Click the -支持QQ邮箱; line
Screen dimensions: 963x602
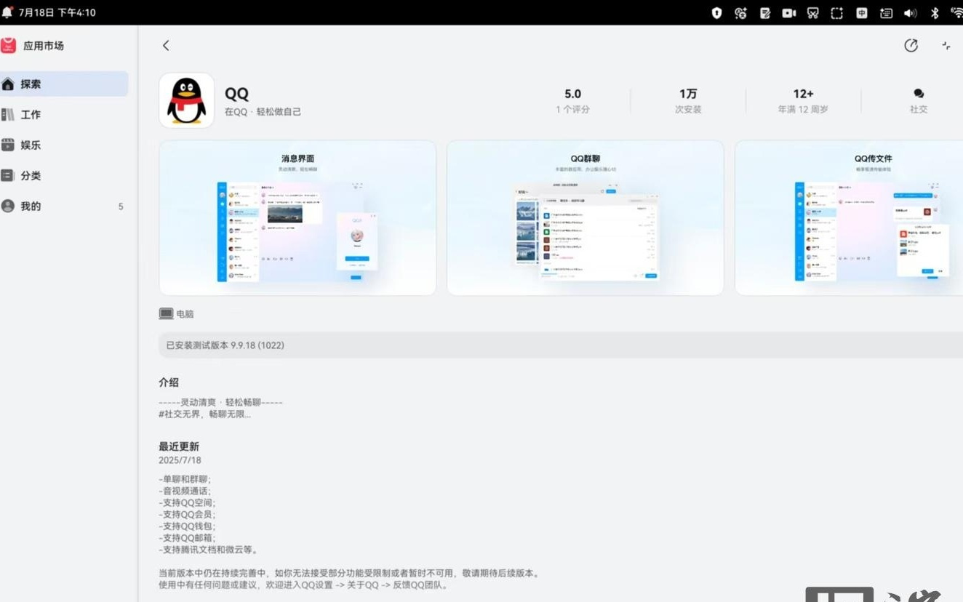[x=187, y=538]
